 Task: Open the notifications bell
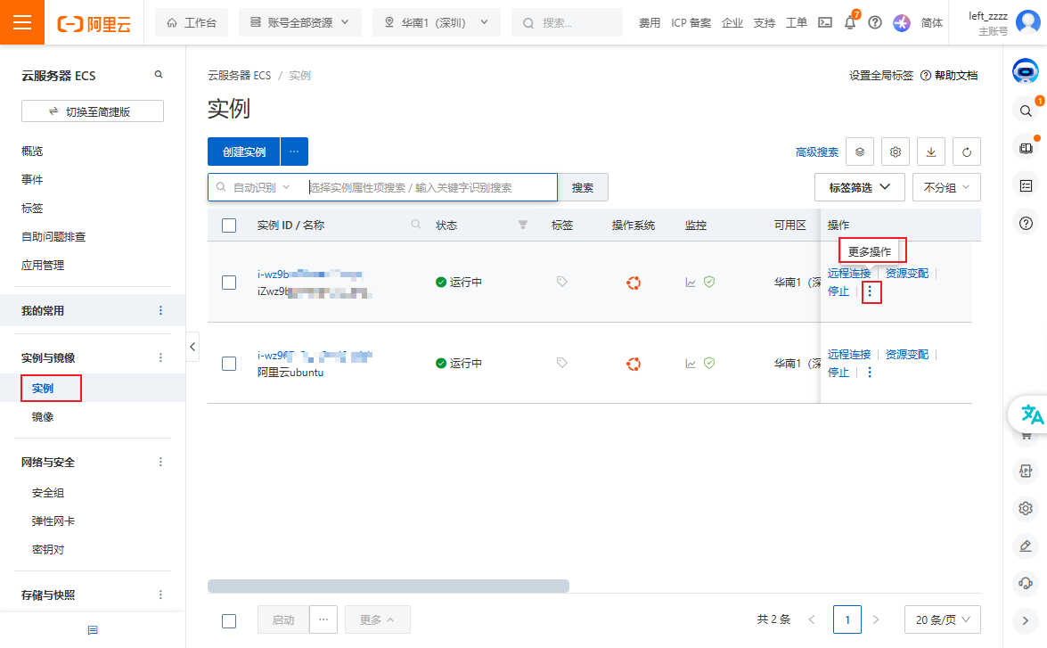[x=850, y=22]
